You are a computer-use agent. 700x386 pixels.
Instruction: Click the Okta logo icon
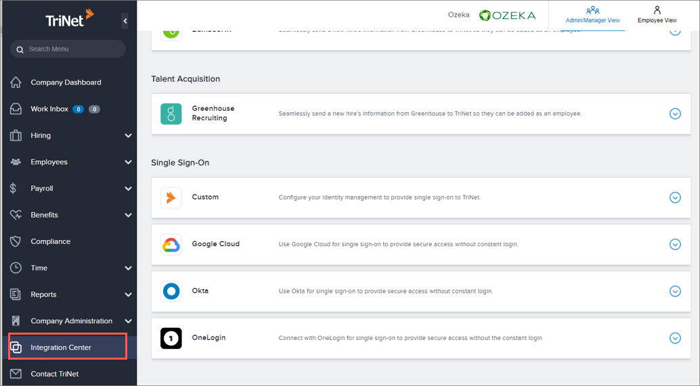pos(171,291)
